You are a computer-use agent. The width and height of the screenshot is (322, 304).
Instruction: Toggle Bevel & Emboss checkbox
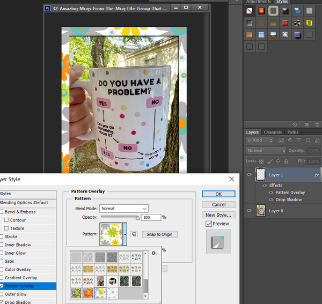[x=2, y=212]
